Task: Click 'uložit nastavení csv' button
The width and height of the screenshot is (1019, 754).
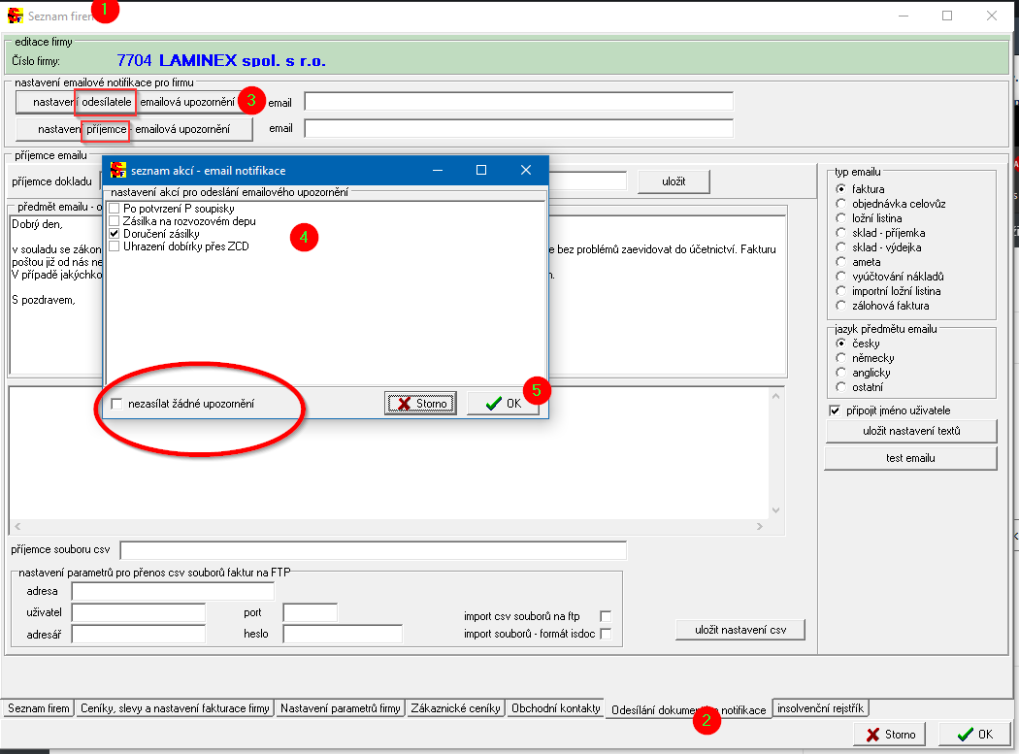Action: [740, 630]
